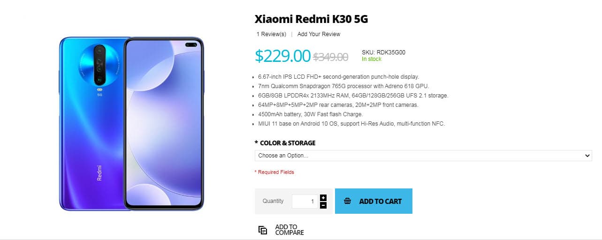Focus the Quantity input field
The width and height of the screenshot is (602, 240).
click(x=305, y=201)
